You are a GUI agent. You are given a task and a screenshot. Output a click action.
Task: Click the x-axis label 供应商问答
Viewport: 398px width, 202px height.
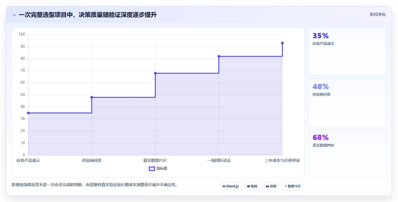92,160
